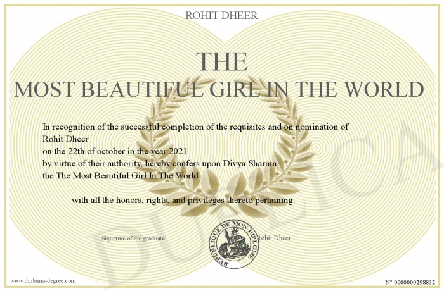Click 'Signature of the graduate' label
This screenshot has width=444, height=291.
click(133, 238)
